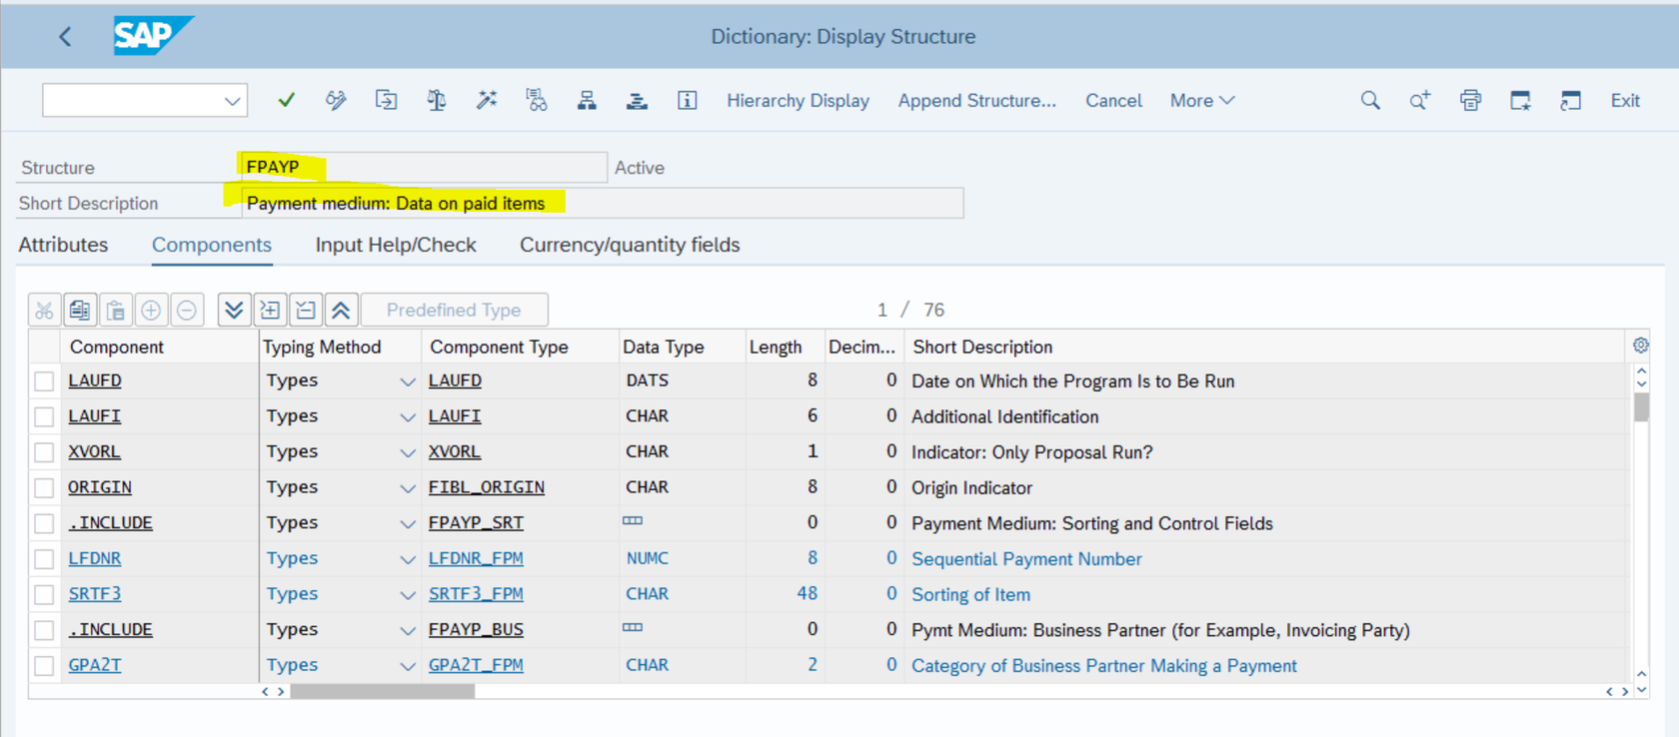
Task: Click Append Structure... in the toolbar
Action: [976, 100]
